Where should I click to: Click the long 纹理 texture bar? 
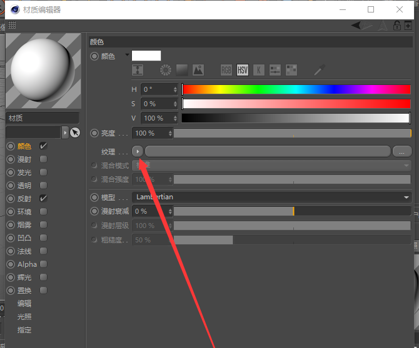(x=268, y=151)
